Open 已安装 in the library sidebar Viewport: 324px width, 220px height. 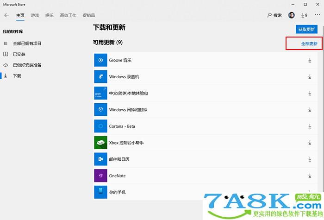(19, 54)
